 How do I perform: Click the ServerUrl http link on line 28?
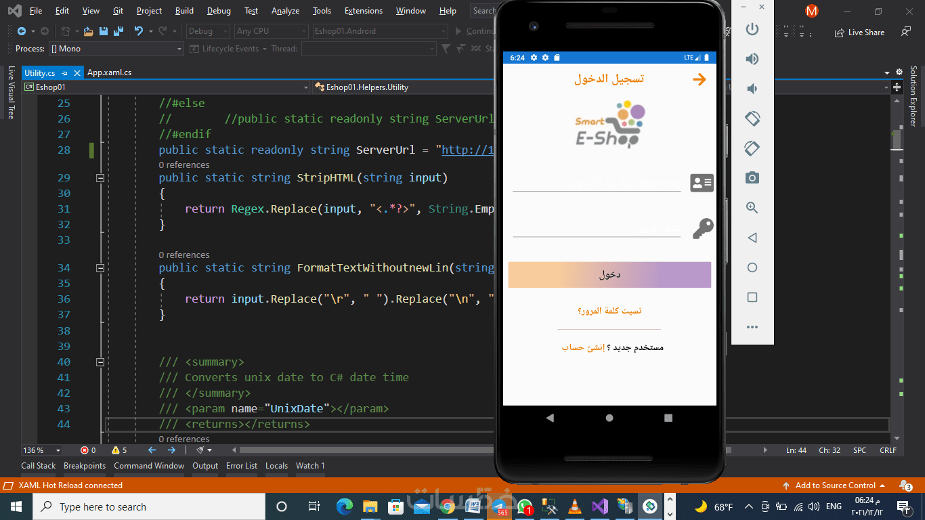tap(469, 150)
